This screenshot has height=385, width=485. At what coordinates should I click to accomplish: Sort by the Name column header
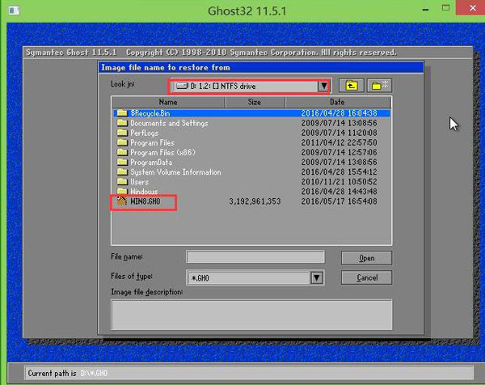(168, 102)
